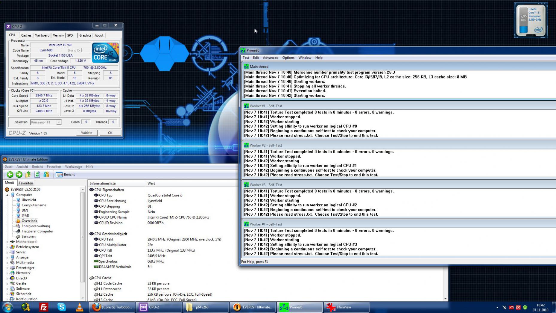Screen dimensions: 556x313
Task: Click the down arrow of EVEREST tree scrollbar
Action: (83, 298)
